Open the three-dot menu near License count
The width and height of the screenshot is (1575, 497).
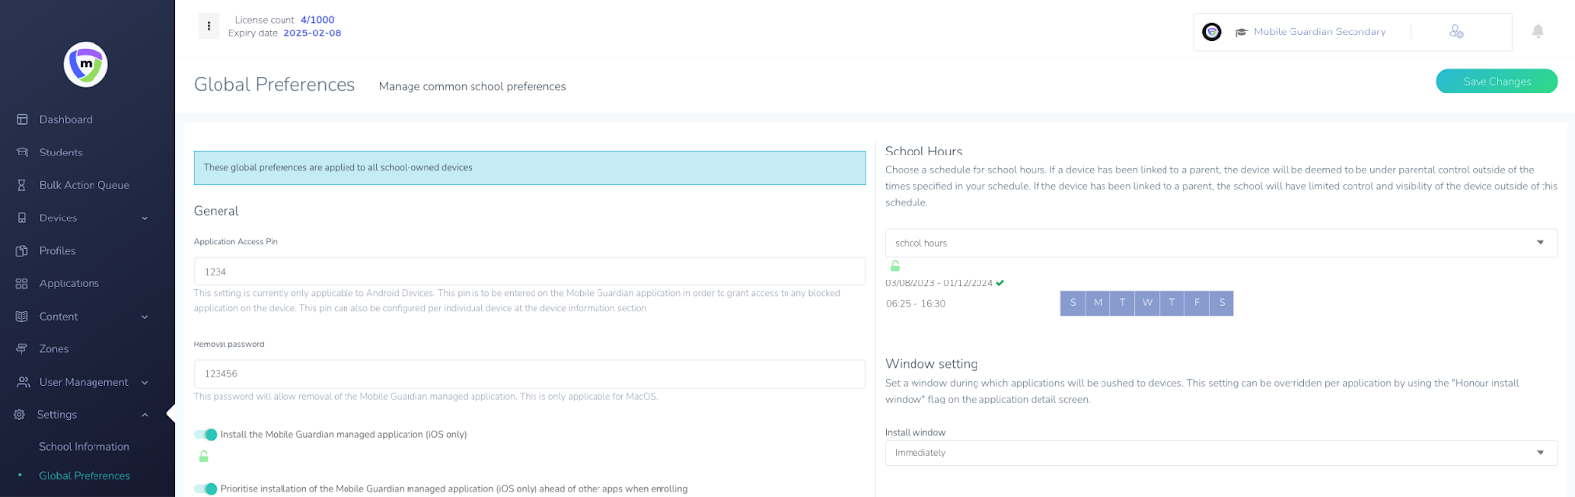(x=209, y=26)
